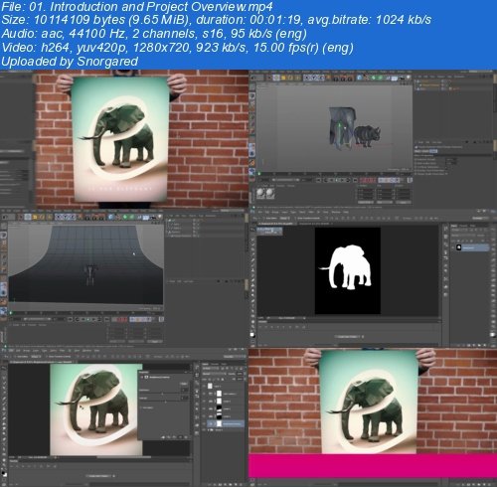Select the right material sphere below the rhino viewport

[x=270, y=193]
